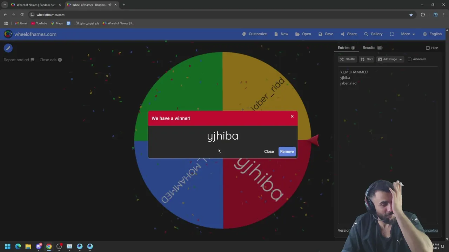Share the wheel using the Share button
The height and width of the screenshot is (252, 449).
(348, 34)
